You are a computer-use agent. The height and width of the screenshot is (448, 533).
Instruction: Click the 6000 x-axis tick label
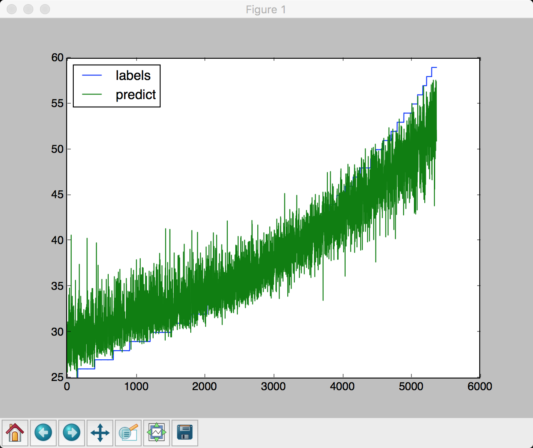(480, 387)
